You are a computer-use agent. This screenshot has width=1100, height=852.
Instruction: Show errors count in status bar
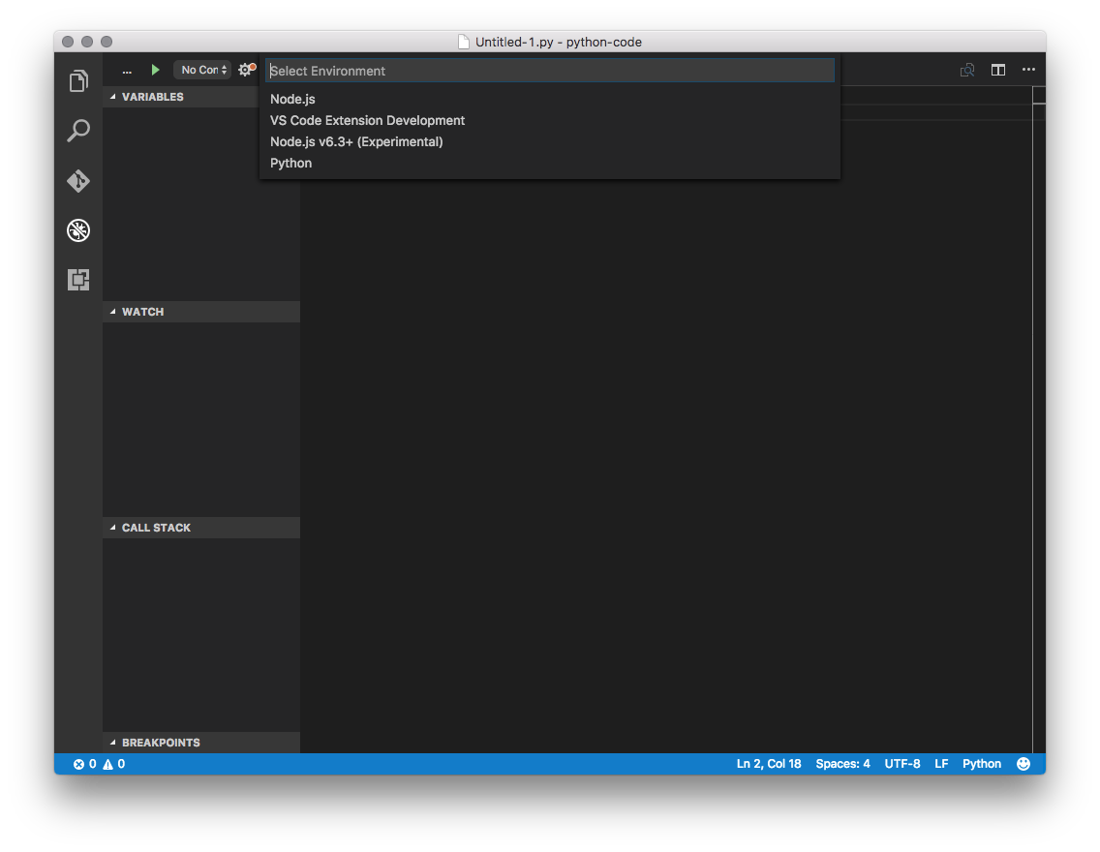[85, 764]
